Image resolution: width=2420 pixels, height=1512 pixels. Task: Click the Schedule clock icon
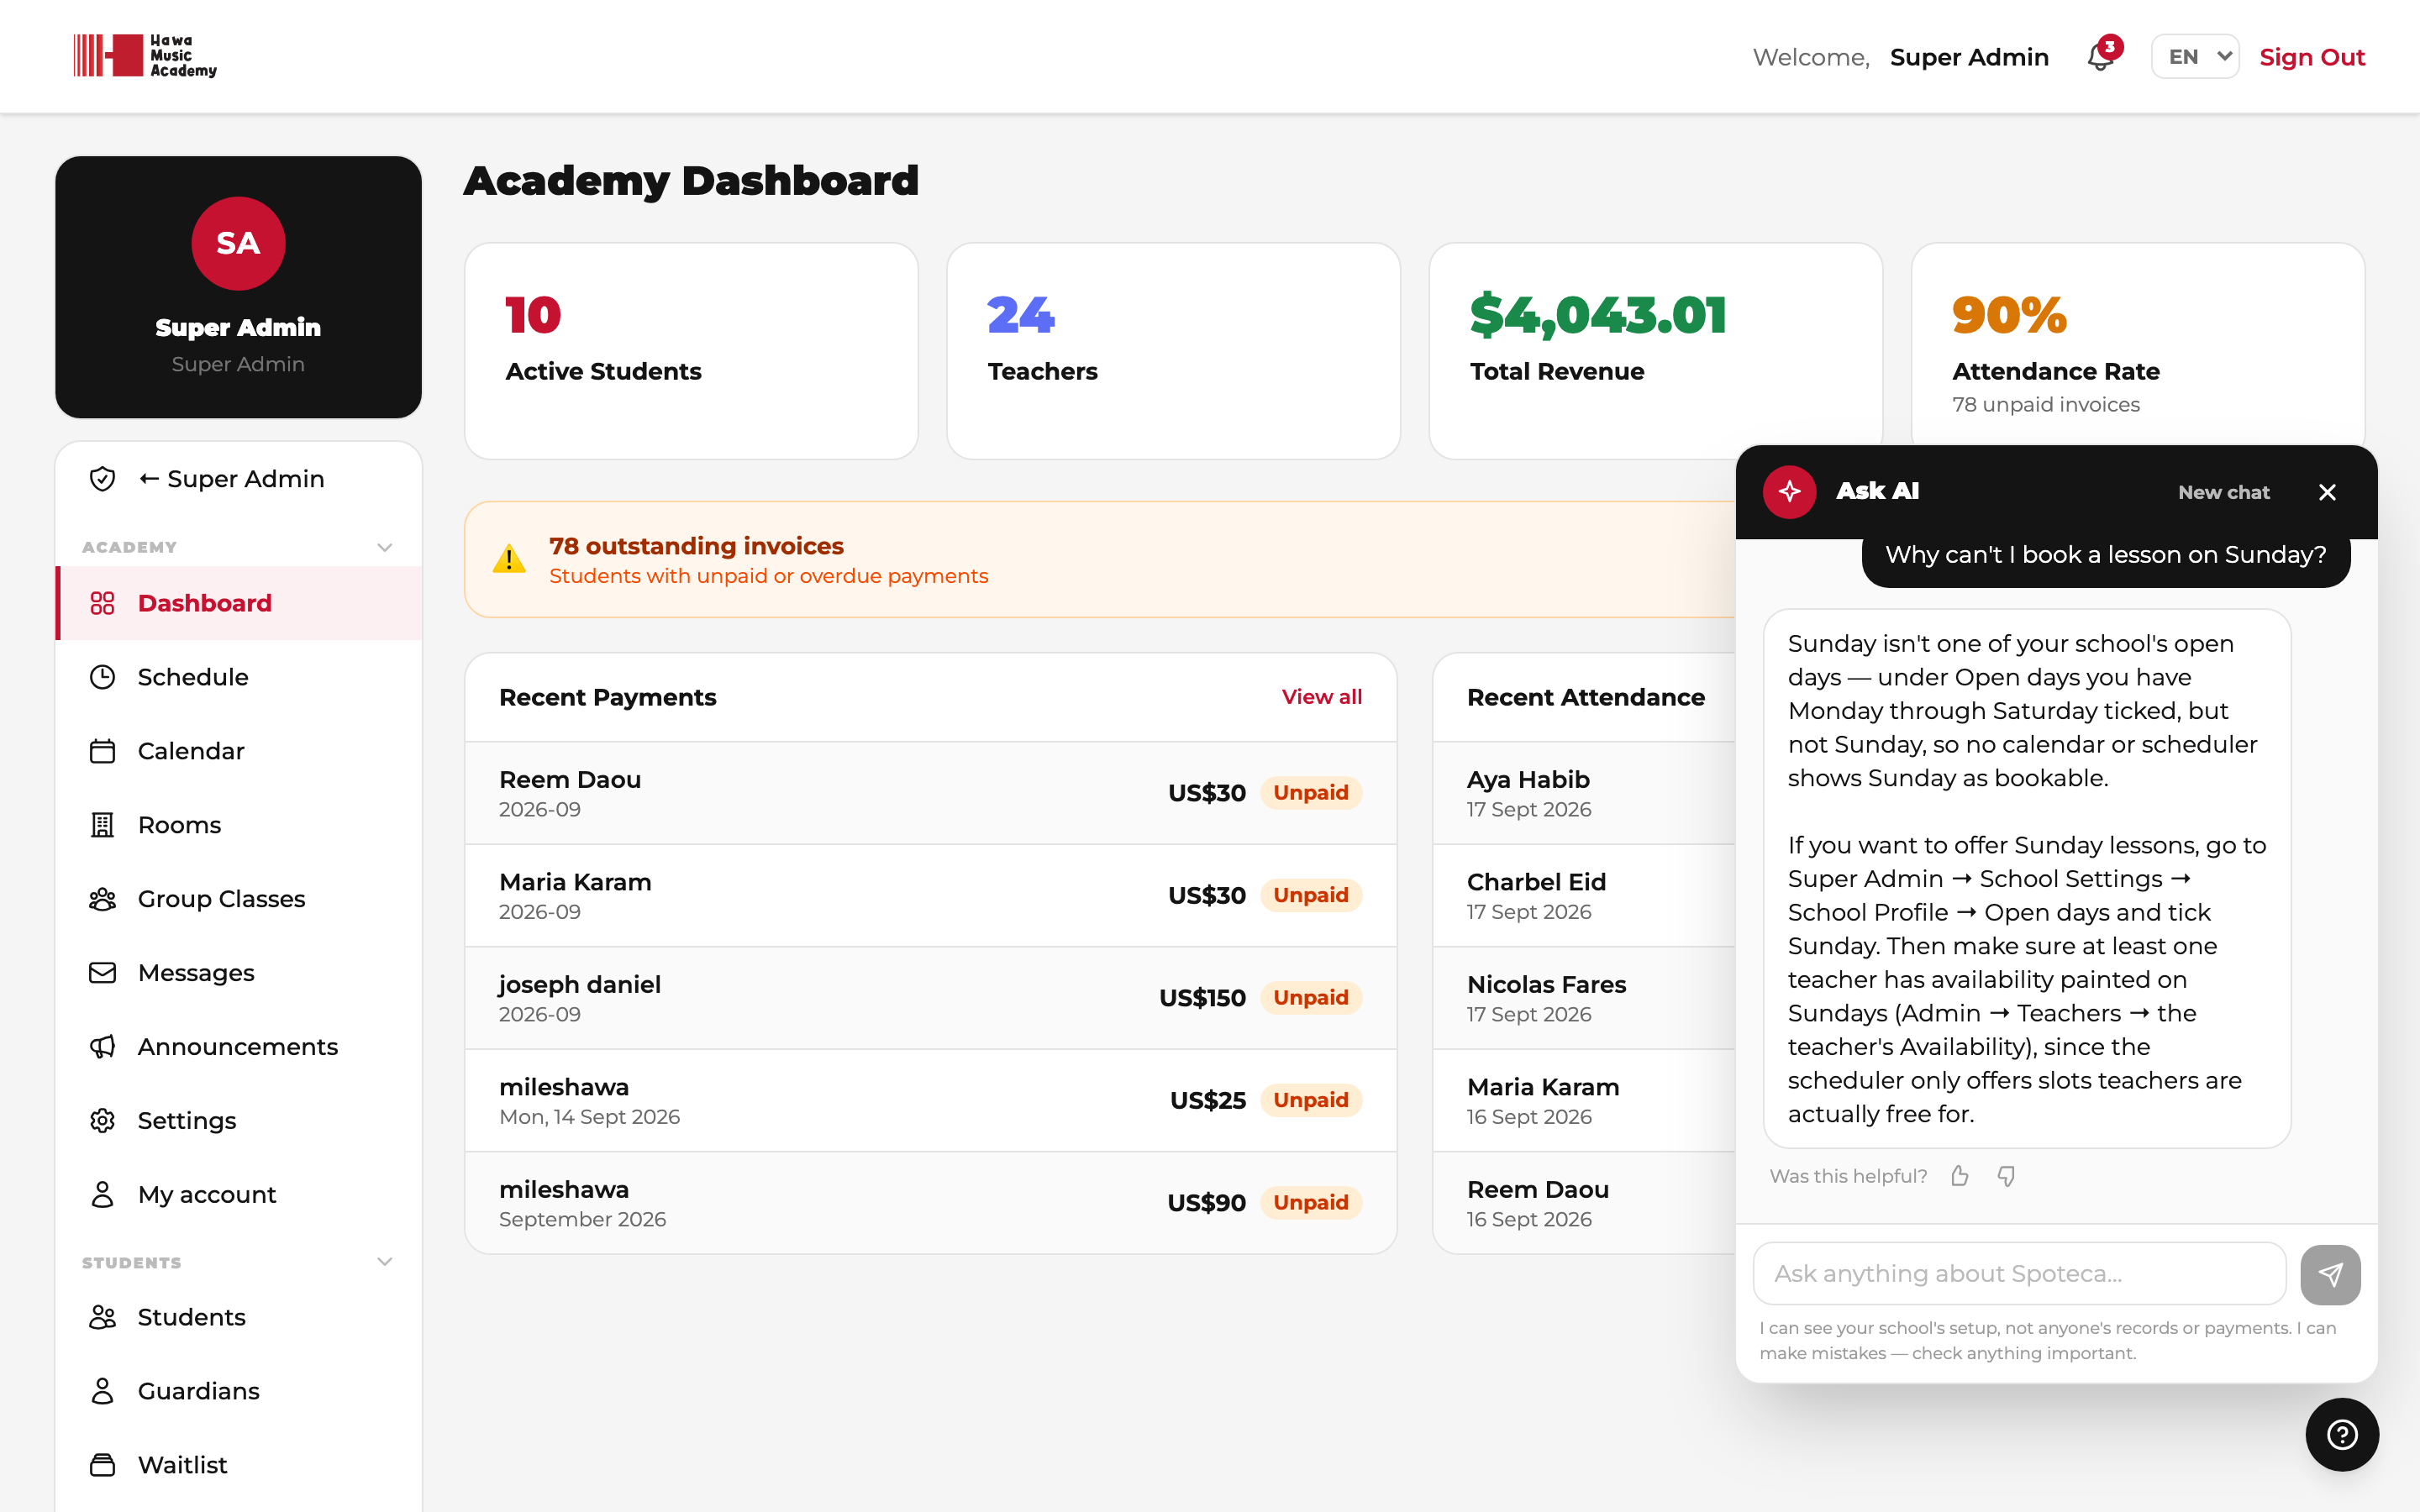pyautogui.click(x=102, y=677)
